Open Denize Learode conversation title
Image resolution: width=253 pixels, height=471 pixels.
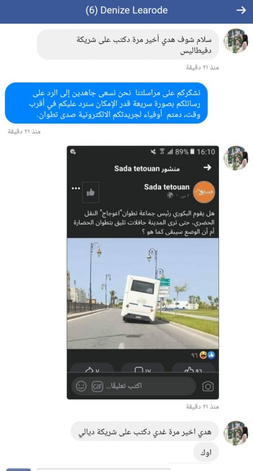pos(127,10)
